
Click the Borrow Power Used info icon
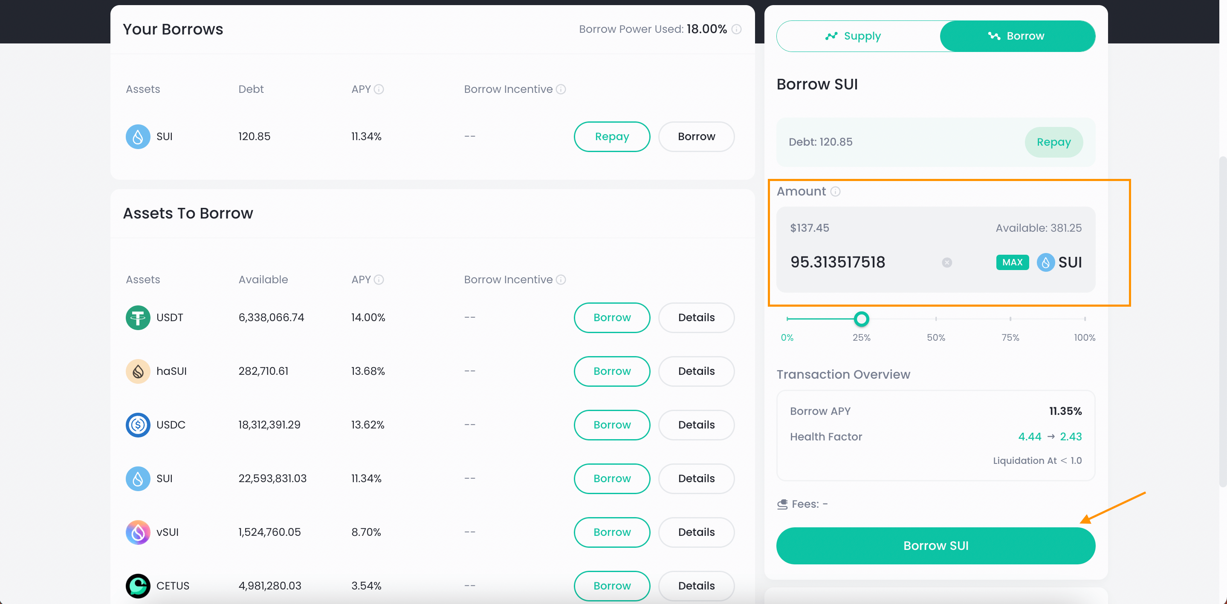pos(736,29)
